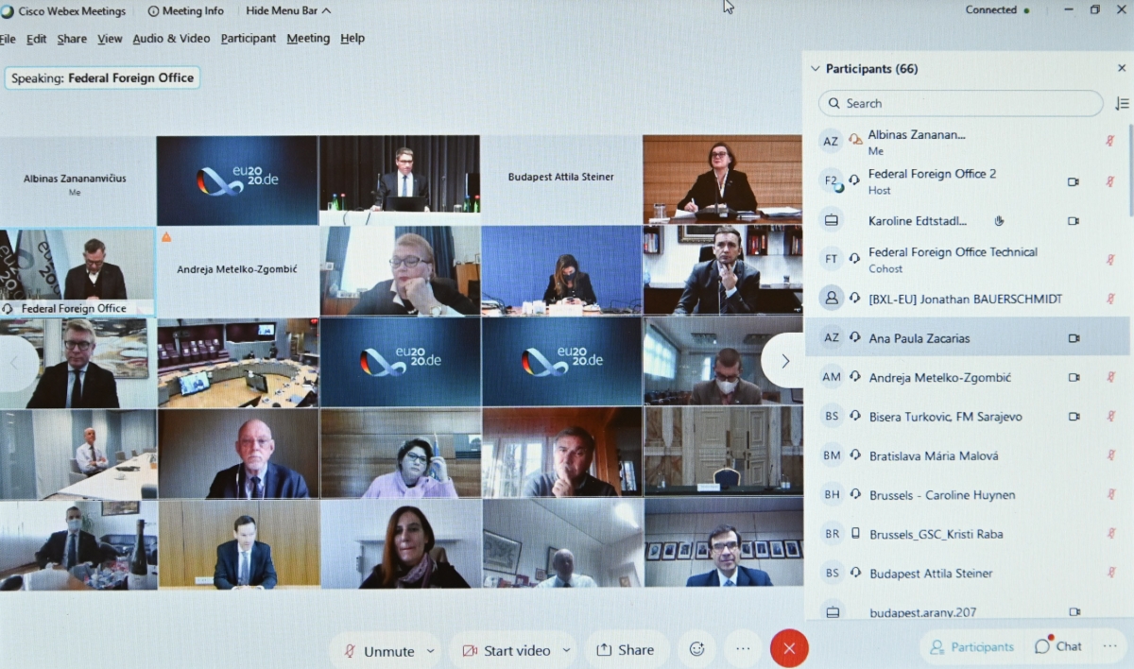This screenshot has width=1134, height=669.
Task: Open the reactions emoji picker
Action: click(x=697, y=649)
